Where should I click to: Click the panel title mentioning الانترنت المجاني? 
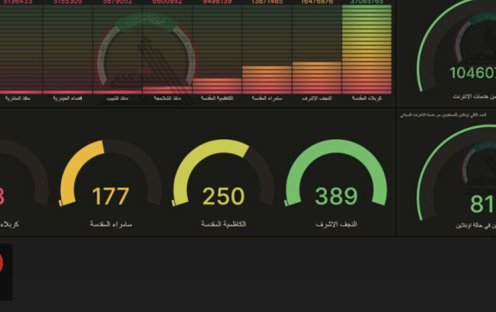pos(443,115)
